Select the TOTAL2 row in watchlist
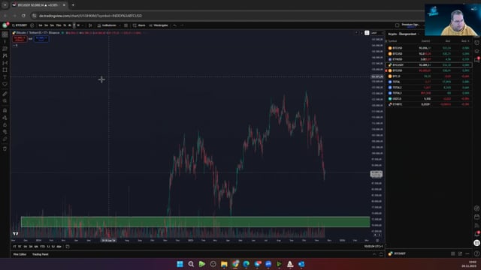This screenshot has height=270, width=481. coord(428,88)
